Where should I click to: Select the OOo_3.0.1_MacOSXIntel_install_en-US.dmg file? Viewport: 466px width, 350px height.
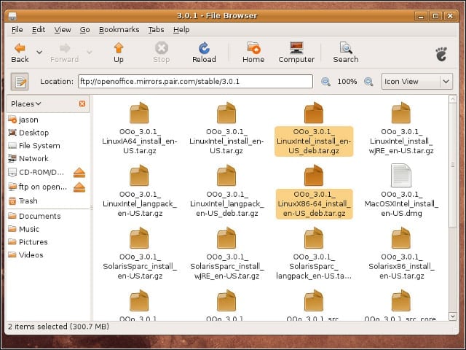tap(401, 190)
